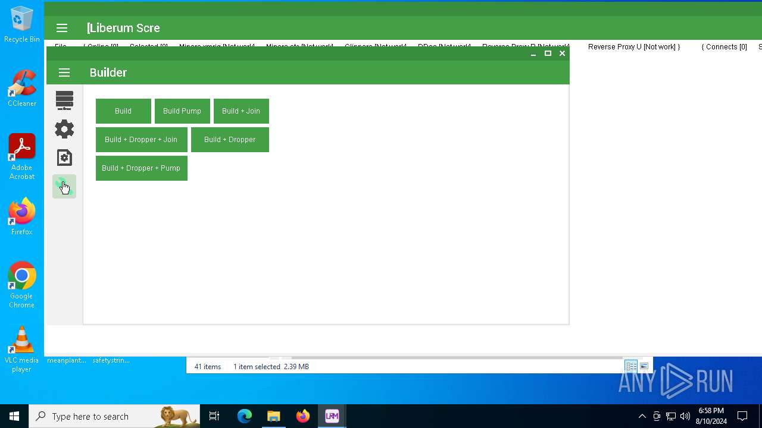
Task: Show hidden system tray icons
Action: point(642,416)
